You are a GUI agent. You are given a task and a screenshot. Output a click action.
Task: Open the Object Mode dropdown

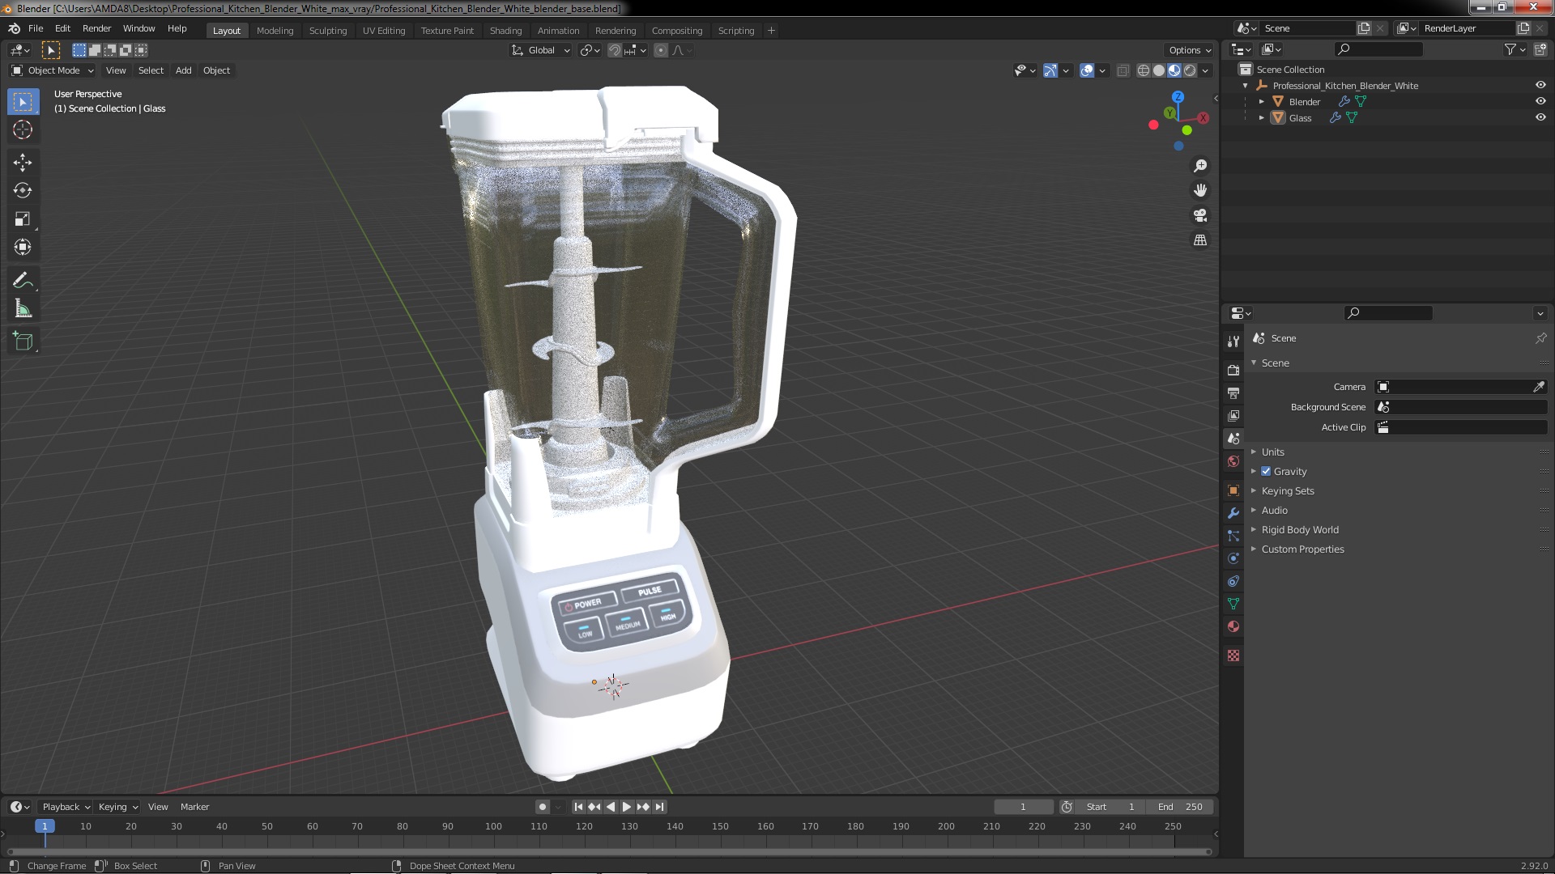coord(53,70)
